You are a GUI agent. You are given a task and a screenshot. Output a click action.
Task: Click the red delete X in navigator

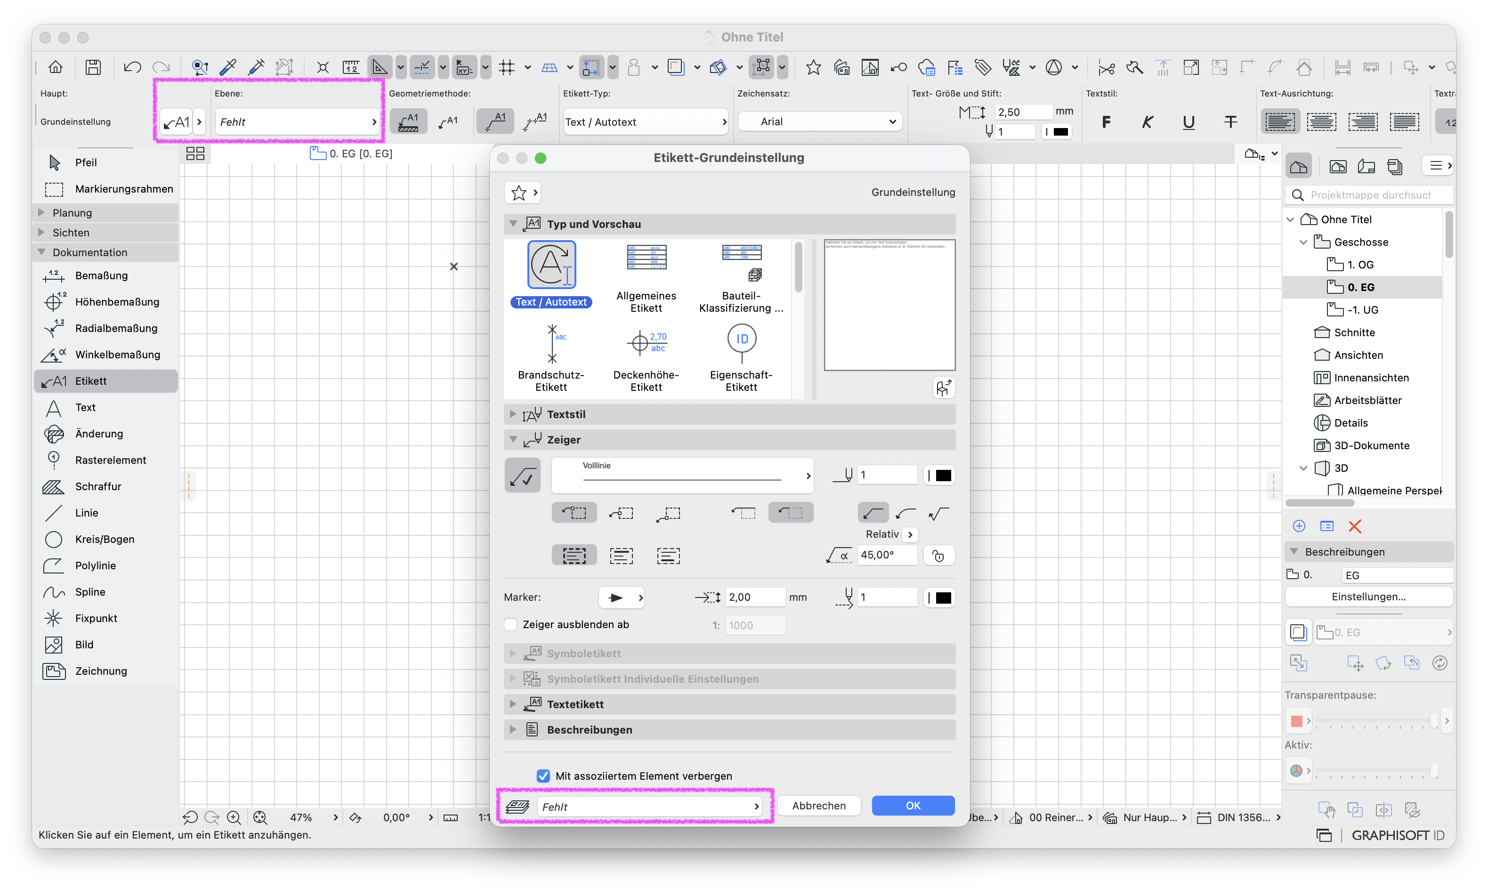1355,526
